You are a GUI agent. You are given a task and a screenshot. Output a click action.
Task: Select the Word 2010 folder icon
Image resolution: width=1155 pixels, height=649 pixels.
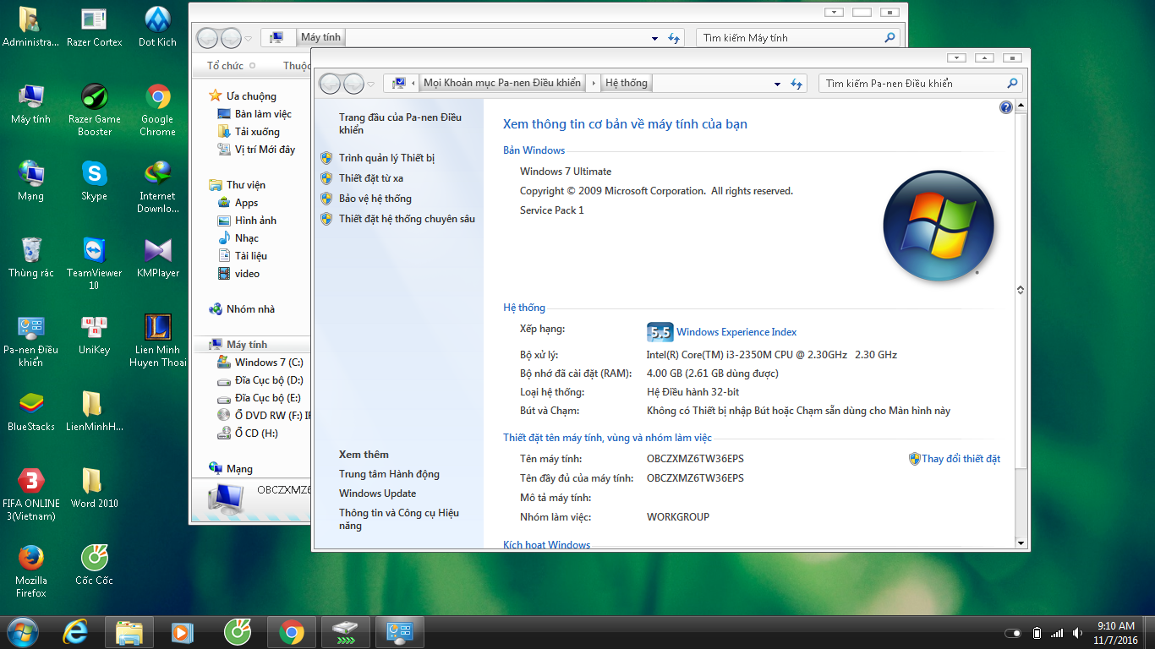coord(94,488)
